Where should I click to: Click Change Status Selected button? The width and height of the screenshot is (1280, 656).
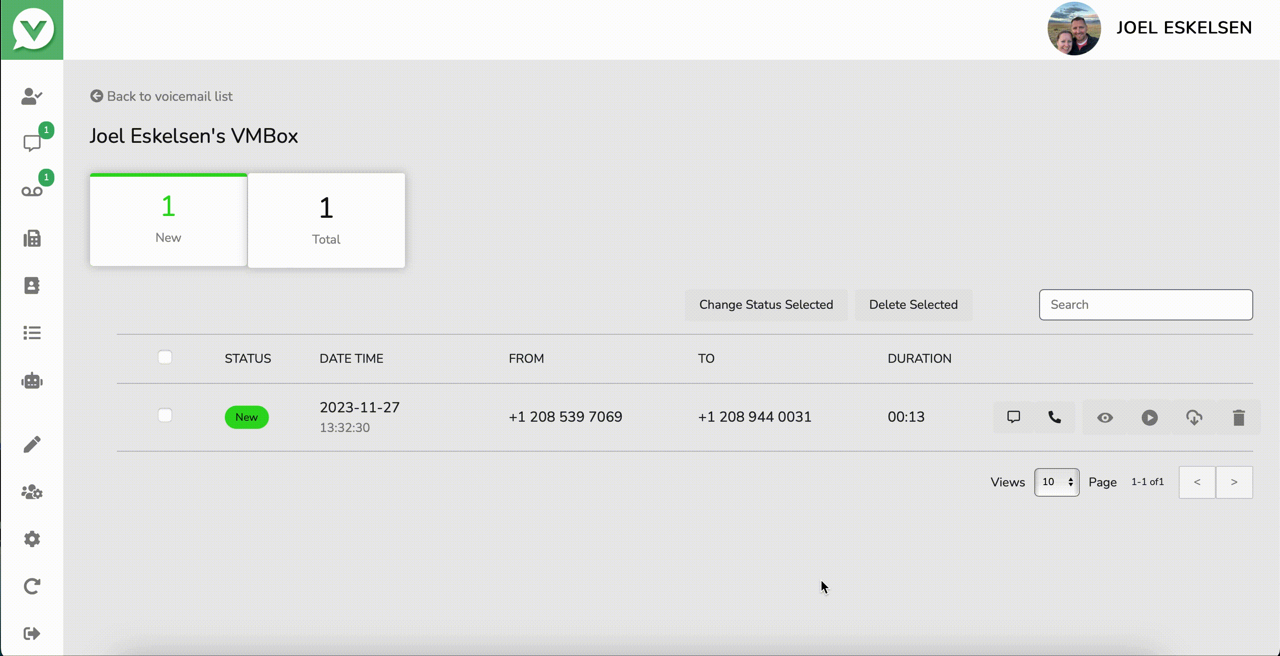pos(766,304)
